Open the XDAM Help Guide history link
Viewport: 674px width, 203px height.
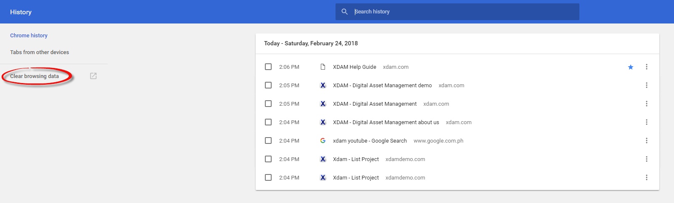tap(354, 67)
